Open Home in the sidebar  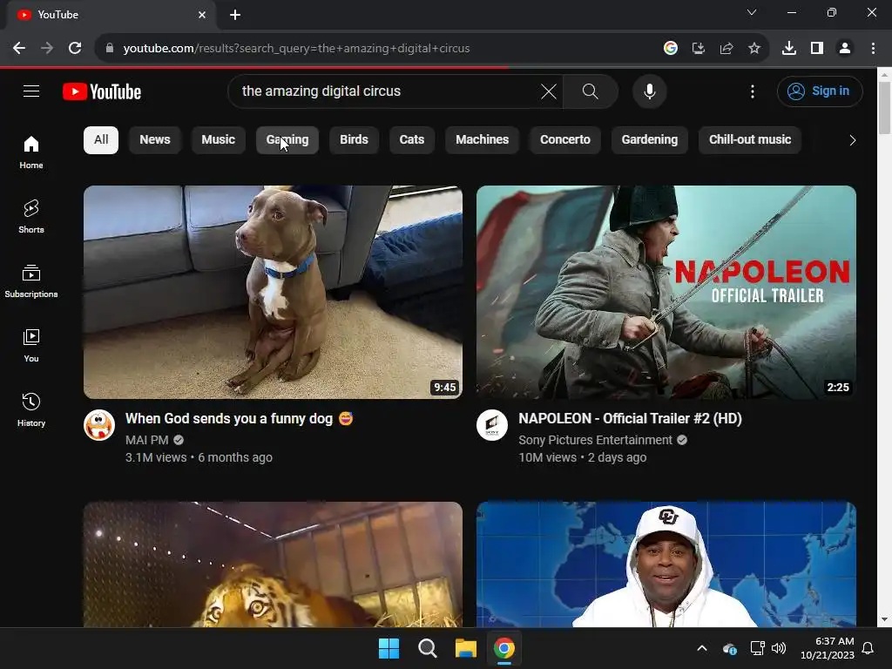tap(31, 152)
